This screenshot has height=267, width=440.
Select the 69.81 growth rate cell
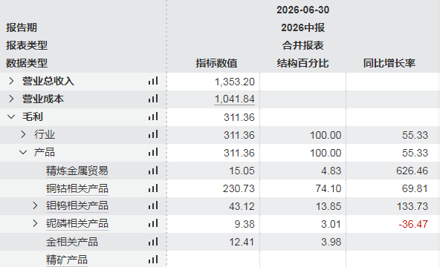pos(415,188)
